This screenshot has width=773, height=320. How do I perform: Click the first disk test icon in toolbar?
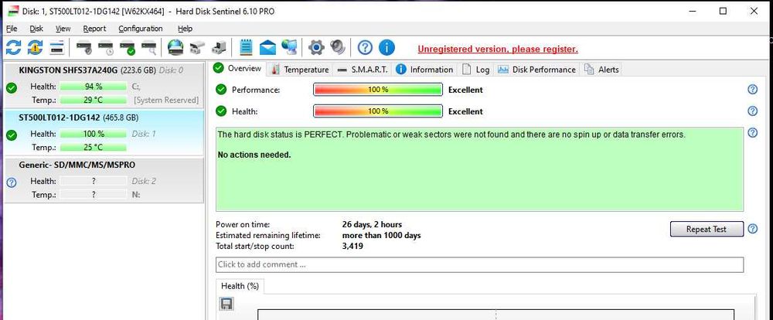83,48
